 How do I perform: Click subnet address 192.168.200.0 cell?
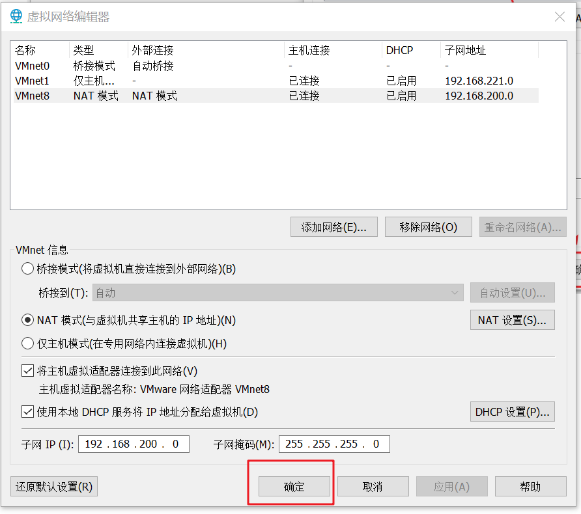pos(479,96)
